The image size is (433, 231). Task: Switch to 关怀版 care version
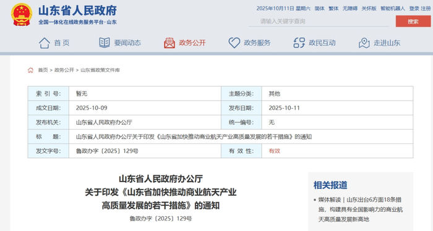(x=369, y=9)
